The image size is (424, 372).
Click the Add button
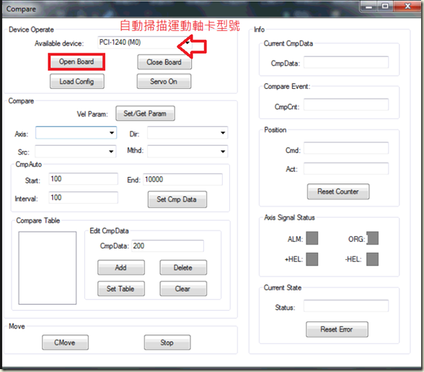click(x=121, y=268)
